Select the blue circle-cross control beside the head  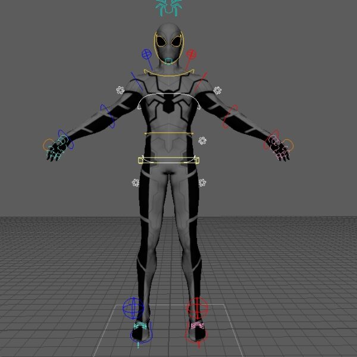147,54
